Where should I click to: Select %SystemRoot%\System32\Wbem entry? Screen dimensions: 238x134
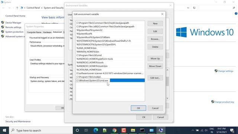(x=110, y=37)
